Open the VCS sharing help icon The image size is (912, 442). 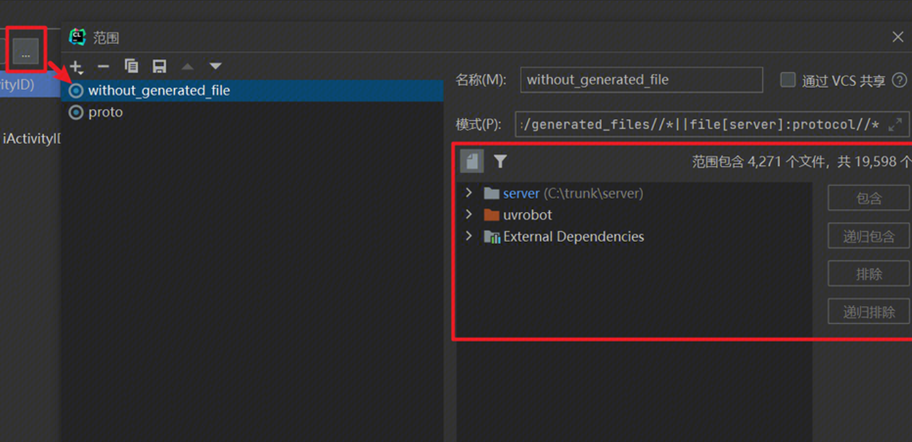(x=900, y=80)
